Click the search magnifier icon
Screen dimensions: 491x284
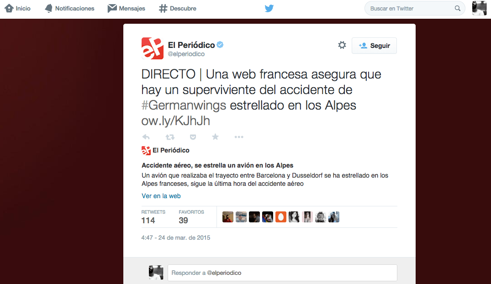point(458,9)
